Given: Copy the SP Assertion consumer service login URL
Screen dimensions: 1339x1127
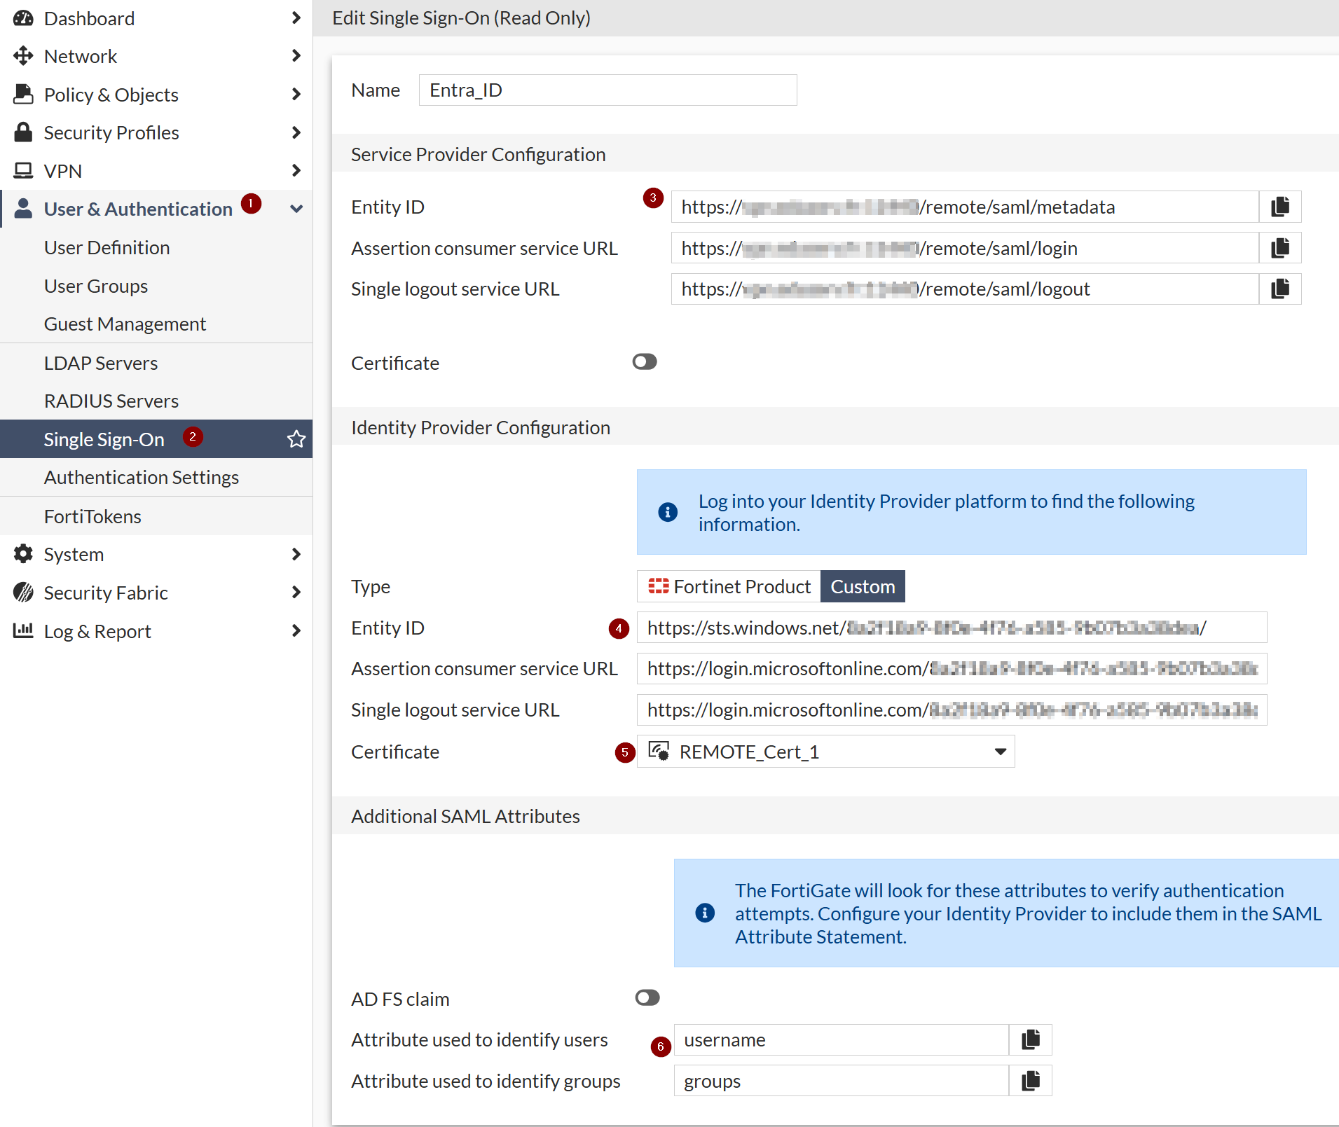Looking at the screenshot, I should (1280, 248).
